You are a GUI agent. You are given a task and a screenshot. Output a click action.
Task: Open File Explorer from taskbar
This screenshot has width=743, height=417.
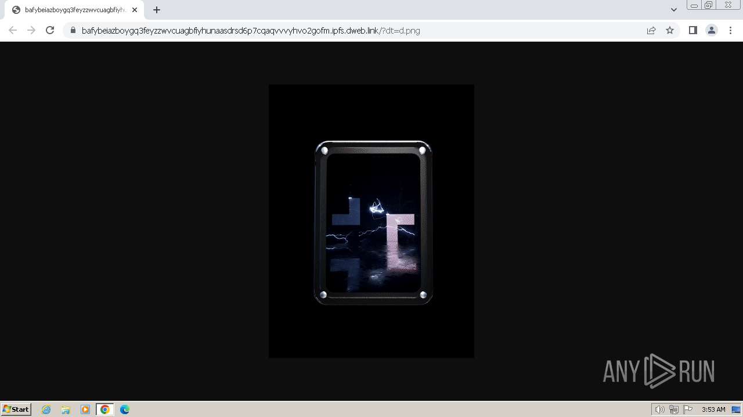(x=66, y=409)
